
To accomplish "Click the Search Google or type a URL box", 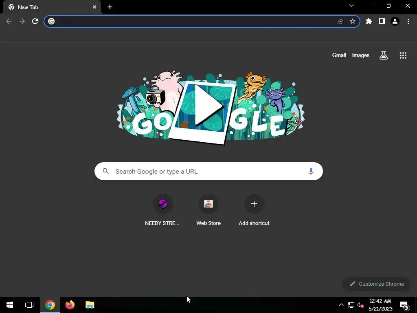I will 208,171.
